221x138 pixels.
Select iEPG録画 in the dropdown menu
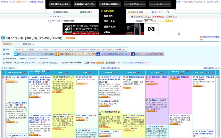tap(109, 11)
